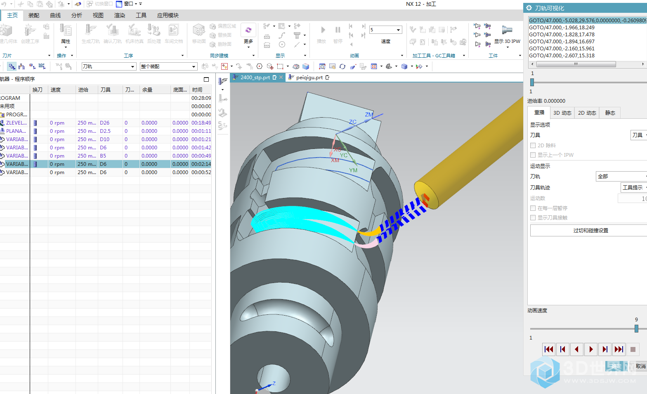Switch to the 2D 动态 tab
The image size is (647, 394).
tap(587, 113)
